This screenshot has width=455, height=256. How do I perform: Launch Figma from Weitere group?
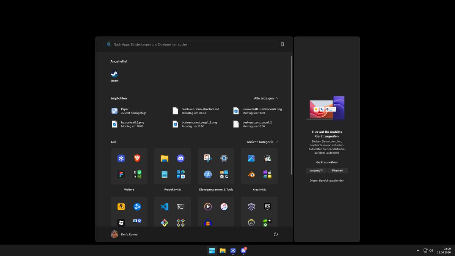(121, 174)
